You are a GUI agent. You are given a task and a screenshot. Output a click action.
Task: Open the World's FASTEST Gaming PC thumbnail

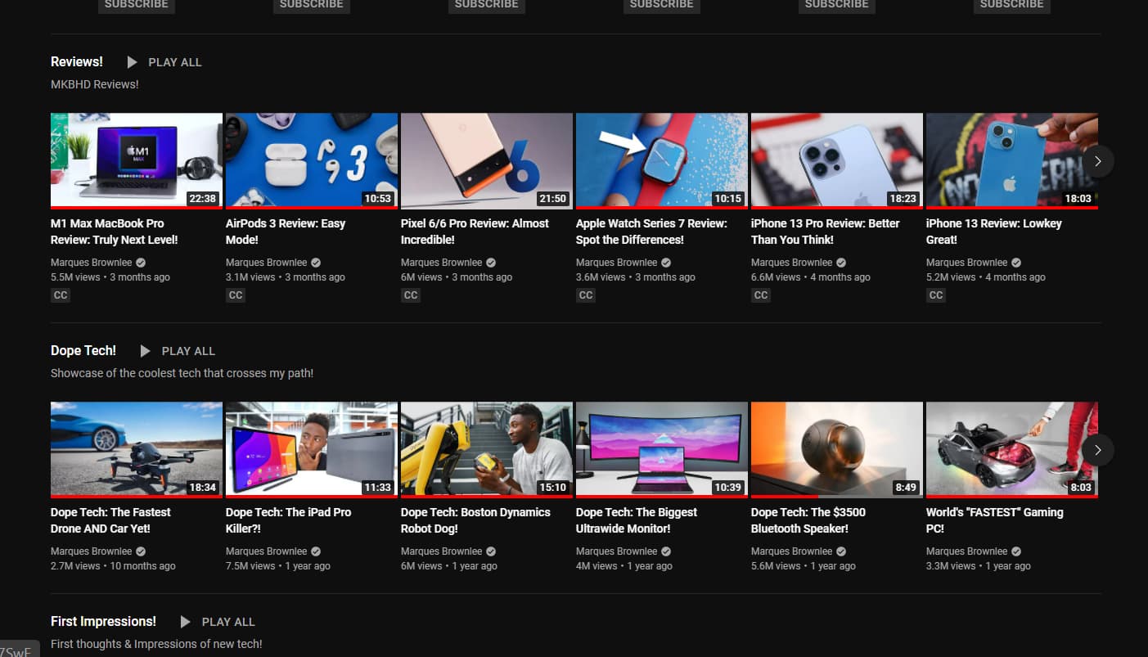pyautogui.click(x=1012, y=450)
